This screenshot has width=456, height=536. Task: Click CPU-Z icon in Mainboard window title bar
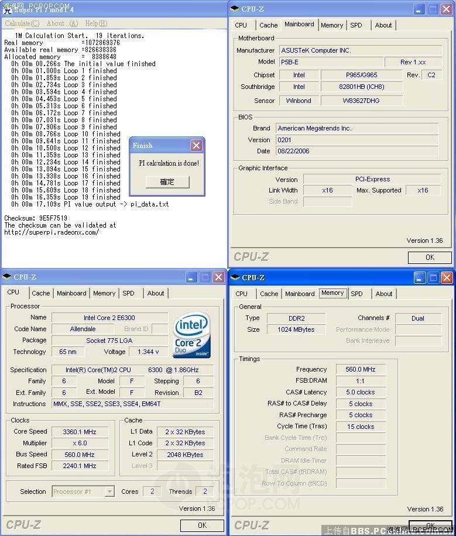[235, 9]
